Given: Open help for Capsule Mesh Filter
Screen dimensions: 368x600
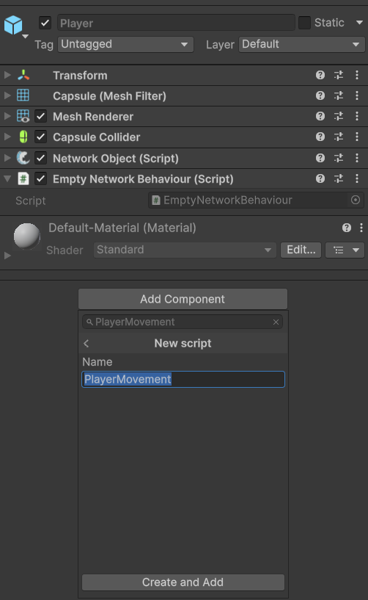Looking at the screenshot, I should 320,95.
